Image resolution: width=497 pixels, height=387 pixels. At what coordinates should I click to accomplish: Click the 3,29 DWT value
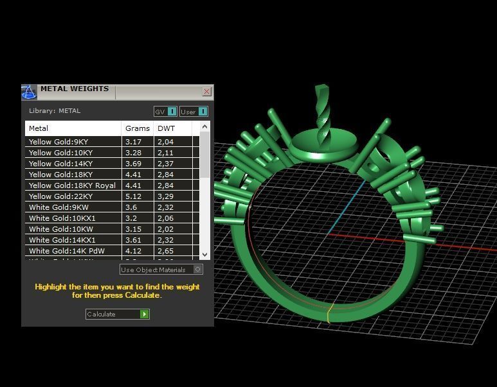165,196
